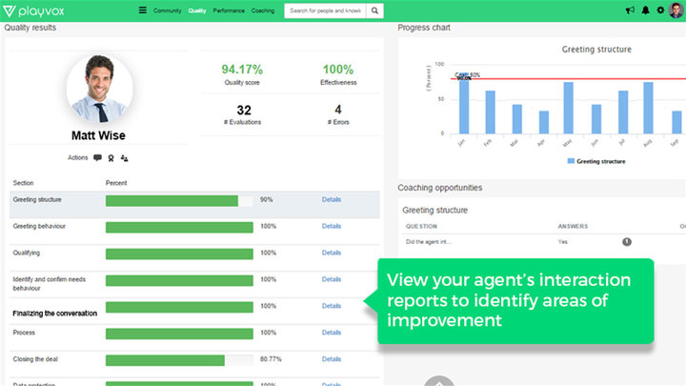View Details for the Qualifying section
This screenshot has width=686, height=386.
[331, 253]
